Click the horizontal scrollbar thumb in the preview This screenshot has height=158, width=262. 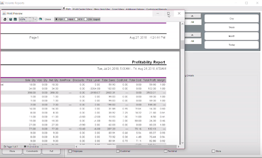147,147
